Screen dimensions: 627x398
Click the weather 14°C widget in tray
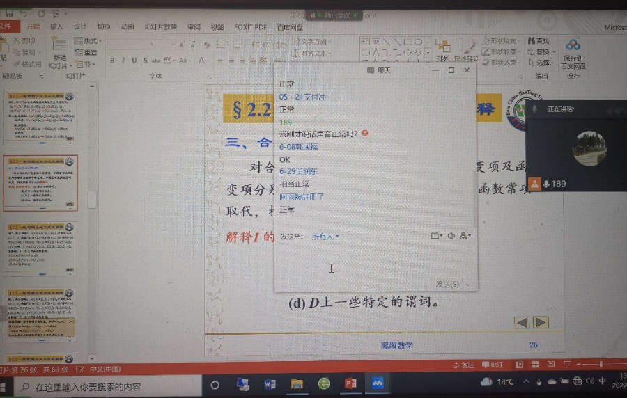[498, 382]
